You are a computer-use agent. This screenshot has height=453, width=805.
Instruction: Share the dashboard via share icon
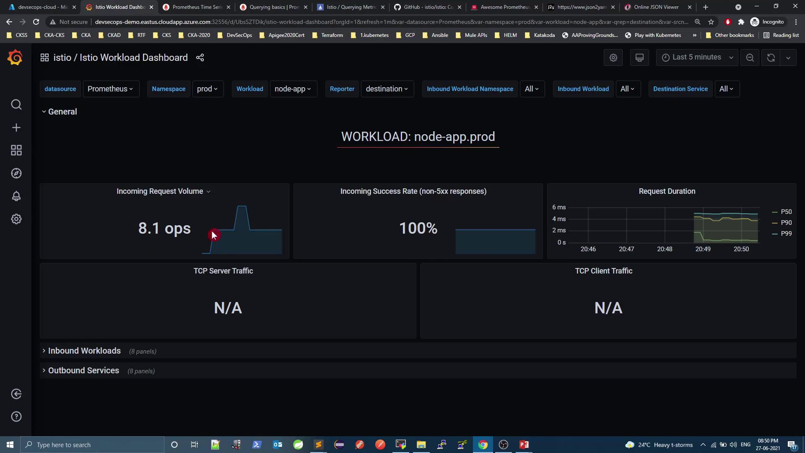(200, 58)
